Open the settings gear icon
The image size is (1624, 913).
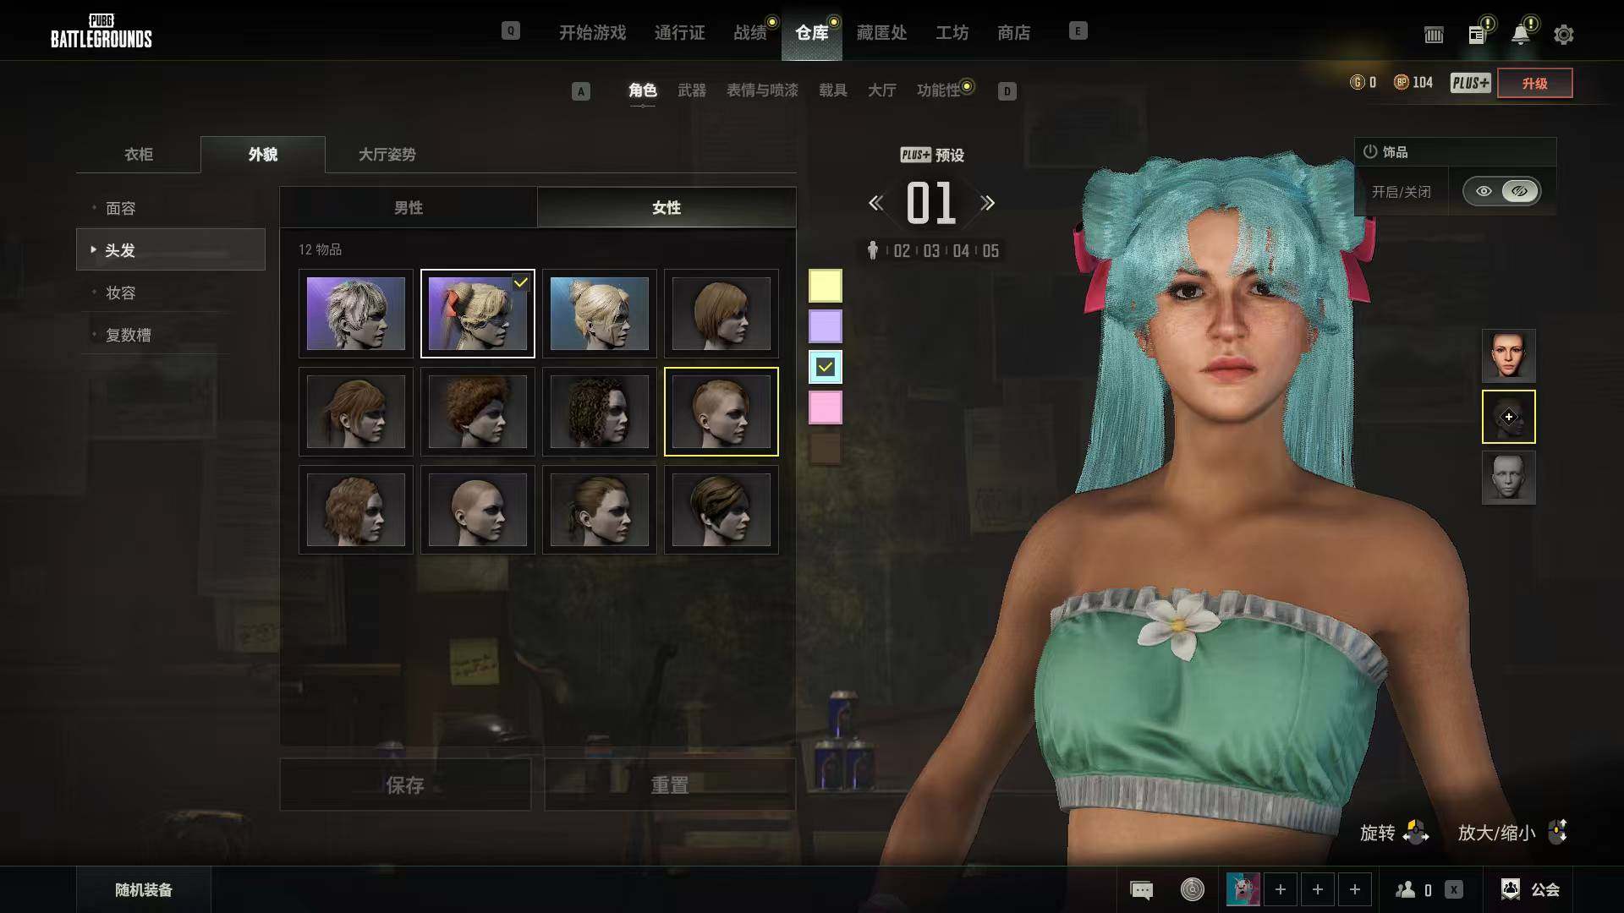pyautogui.click(x=1563, y=35)
